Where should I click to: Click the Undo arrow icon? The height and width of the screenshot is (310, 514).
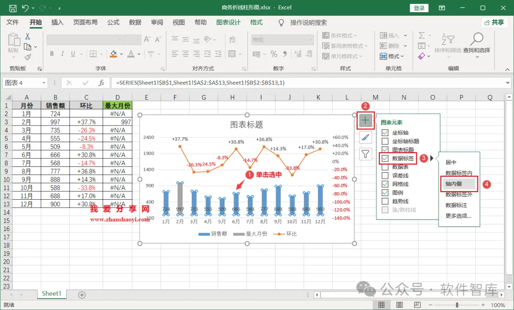pyautogui.click(x=25, y=8)
